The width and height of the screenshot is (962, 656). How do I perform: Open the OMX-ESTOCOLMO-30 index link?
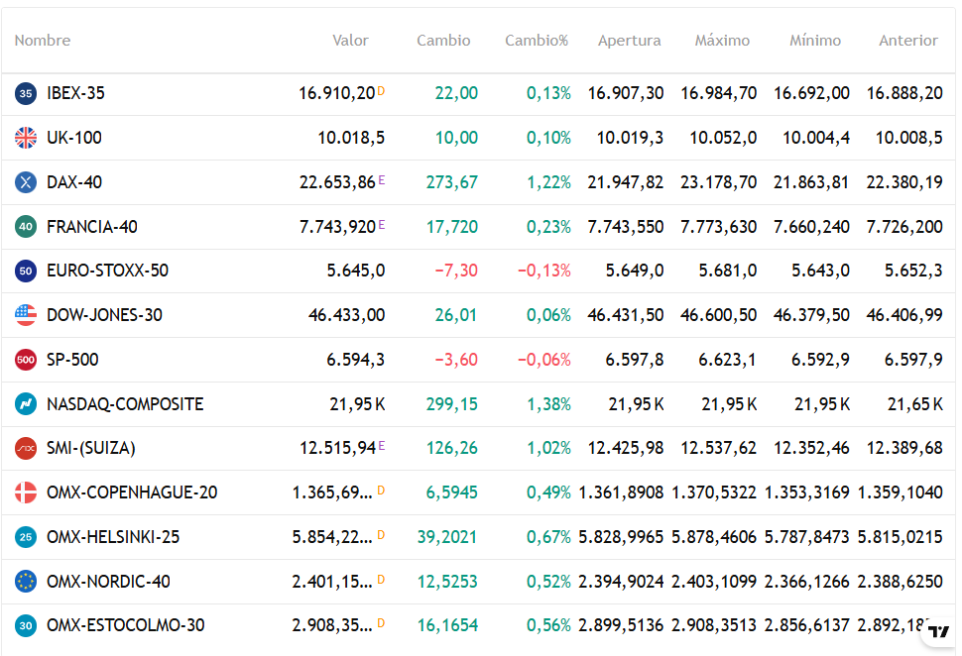click(125, 625)
